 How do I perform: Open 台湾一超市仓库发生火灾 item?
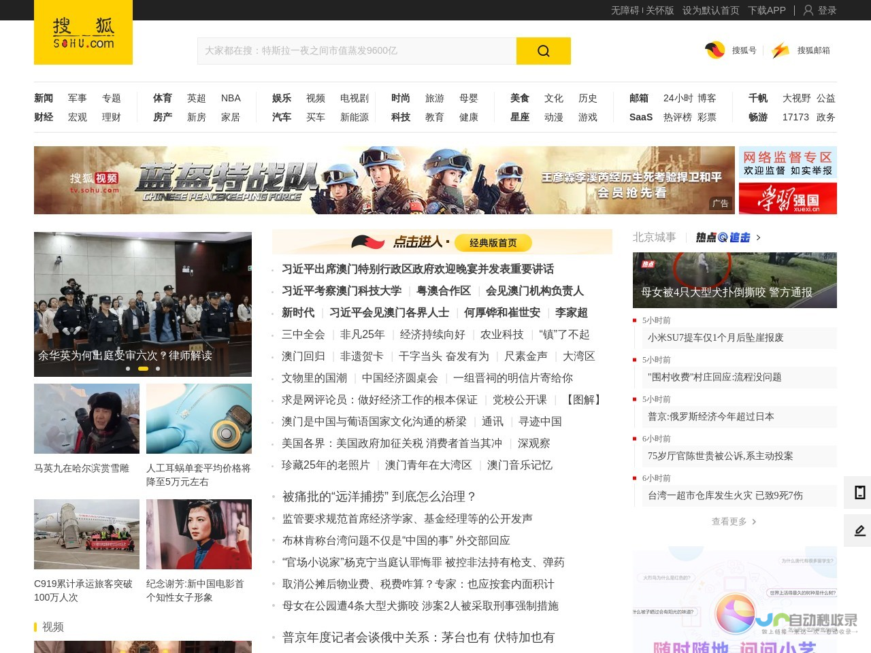click(725, 495)
